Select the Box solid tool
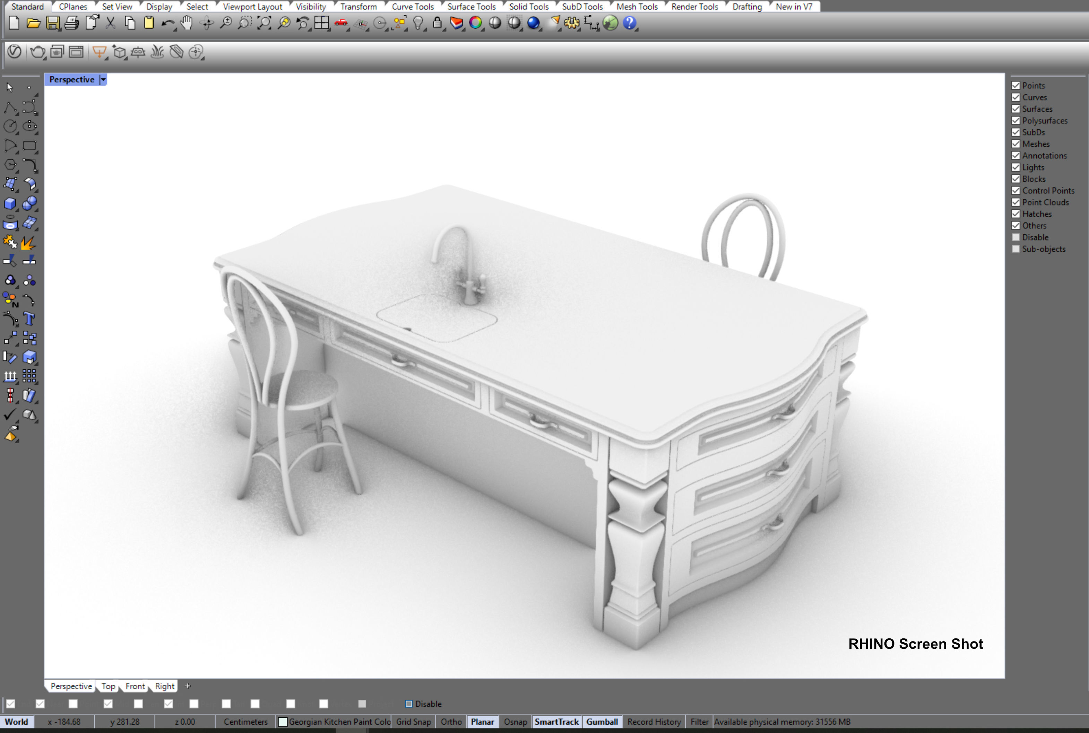The width and height of the screenshot is (1089, 733). 10,204
